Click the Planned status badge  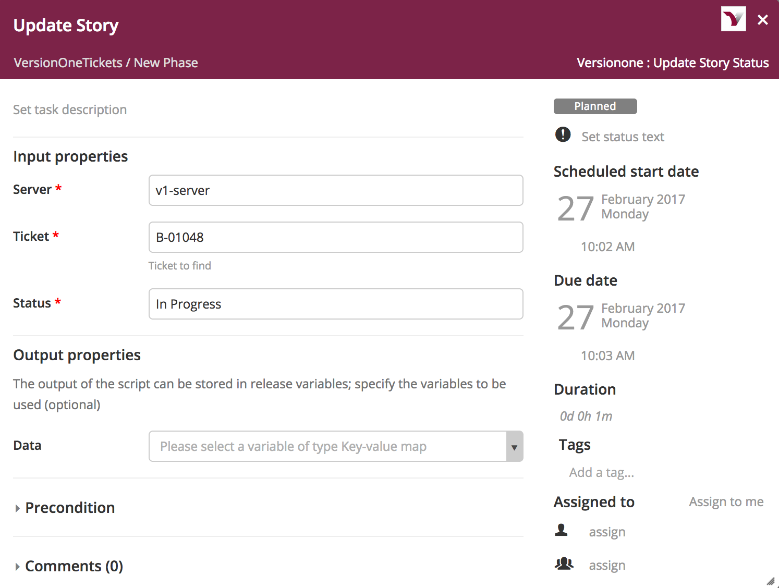pyautogui.click(x=595, y=106)
